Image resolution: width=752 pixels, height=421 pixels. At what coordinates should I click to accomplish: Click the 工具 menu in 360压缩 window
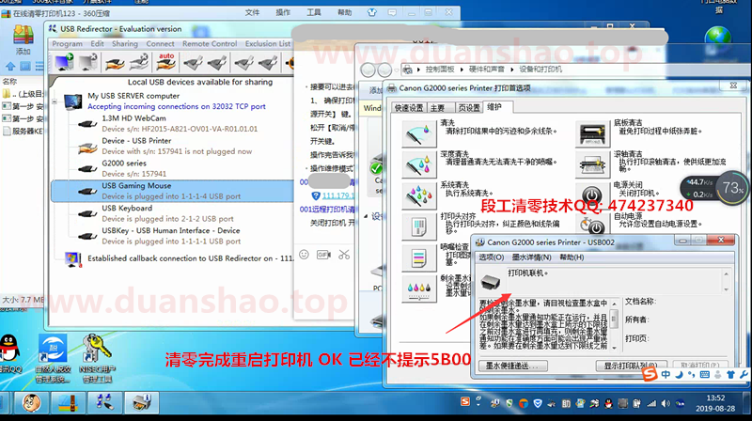pyautogui.click(x=314, y=12)
